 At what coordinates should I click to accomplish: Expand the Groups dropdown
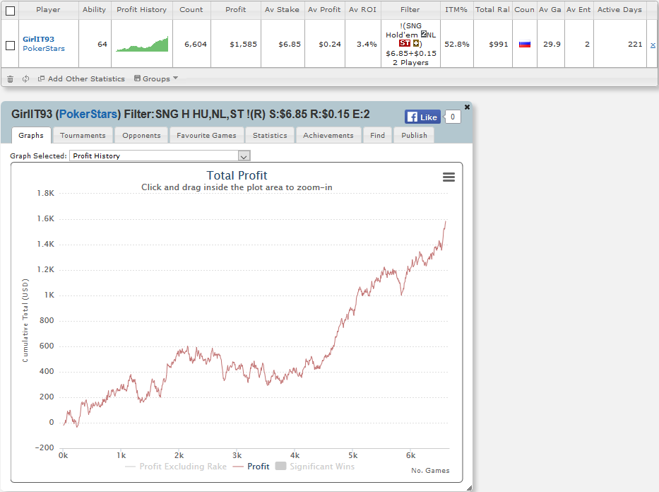(156, 78)
